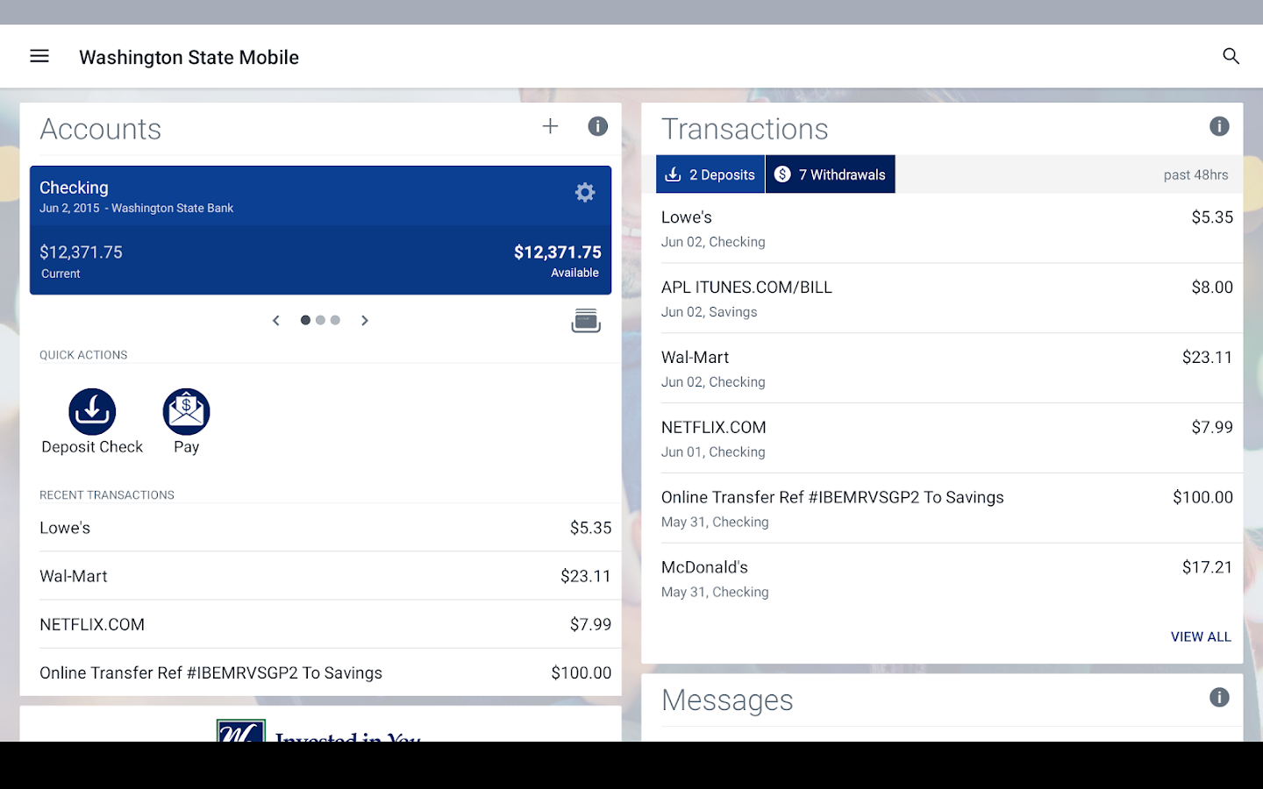Click the Deposit Check label
Viewport: 1263px width, 789px height.
click(x=92, y=447)
